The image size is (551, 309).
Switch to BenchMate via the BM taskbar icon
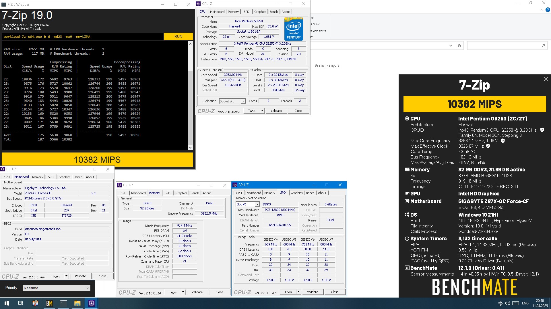49,303
